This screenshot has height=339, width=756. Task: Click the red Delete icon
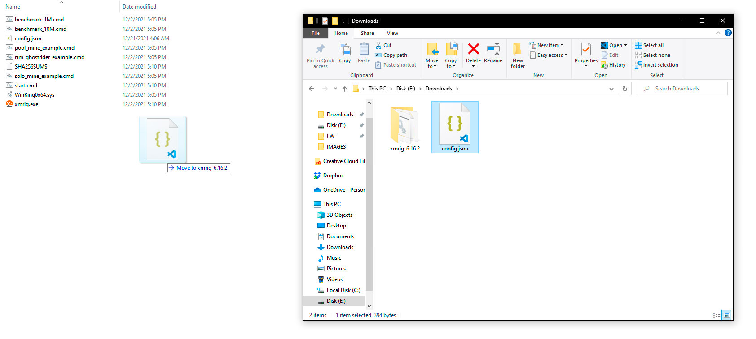pos(473,49)
